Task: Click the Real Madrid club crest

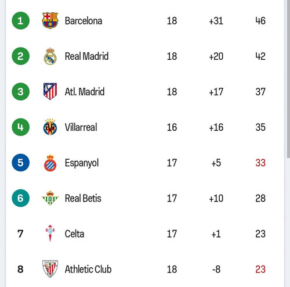Action: tap(50, 56)
